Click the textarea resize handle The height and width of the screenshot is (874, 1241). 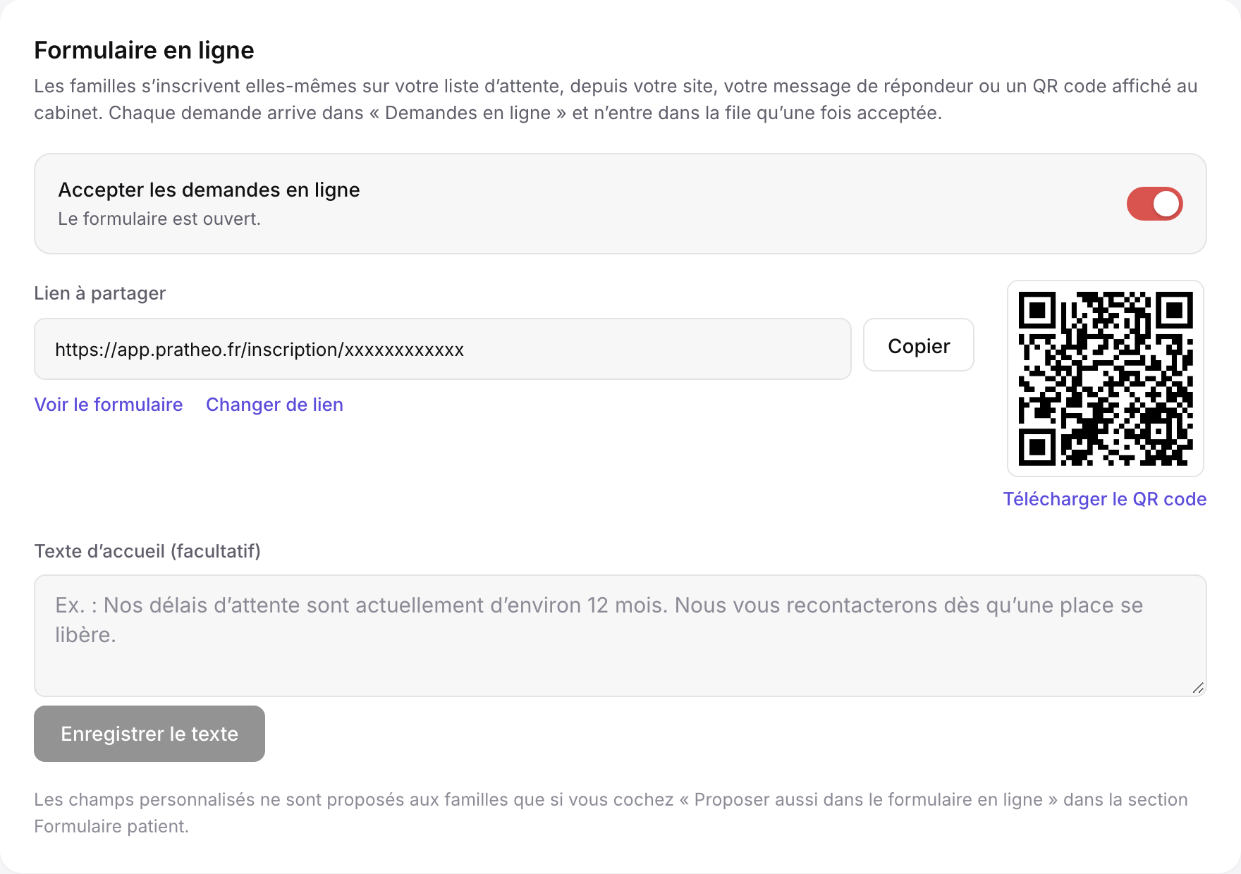coord(1198,688)
